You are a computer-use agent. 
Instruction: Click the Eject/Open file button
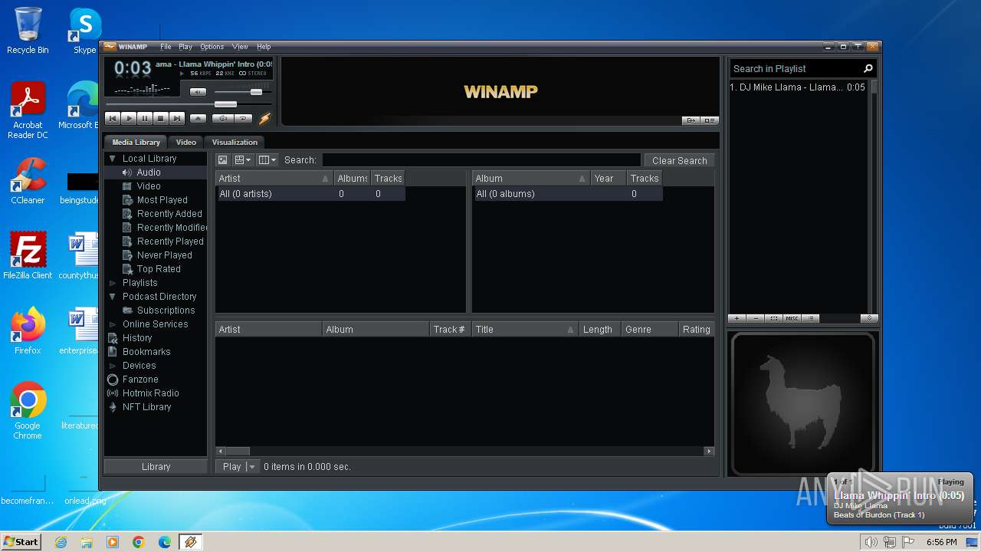(x=198, y=118)
